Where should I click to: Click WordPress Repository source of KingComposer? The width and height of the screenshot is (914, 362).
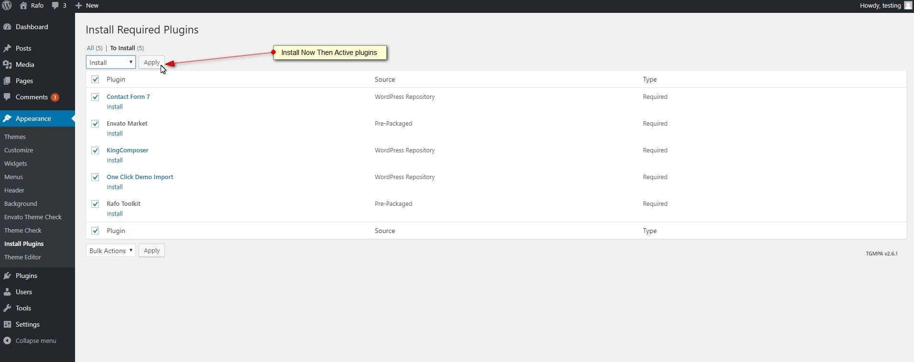click(405, 150)
